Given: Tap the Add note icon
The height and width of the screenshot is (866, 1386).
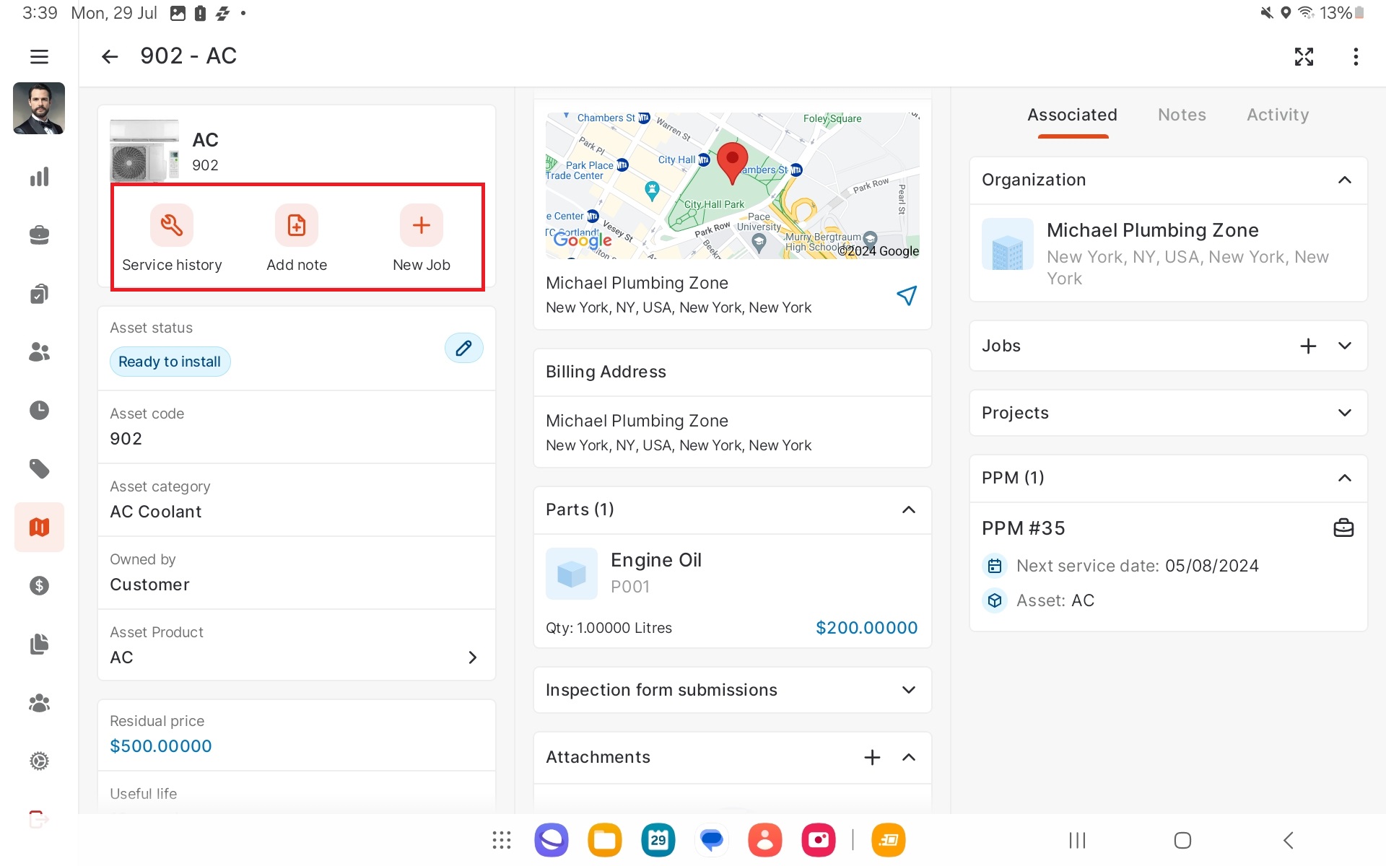Looking at the screenshot, I should (x=297, y=226).
